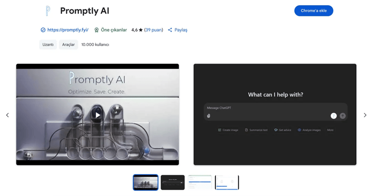383x196 pixels.
Task: Click the attachment paperclip icon
Action: 209,116
